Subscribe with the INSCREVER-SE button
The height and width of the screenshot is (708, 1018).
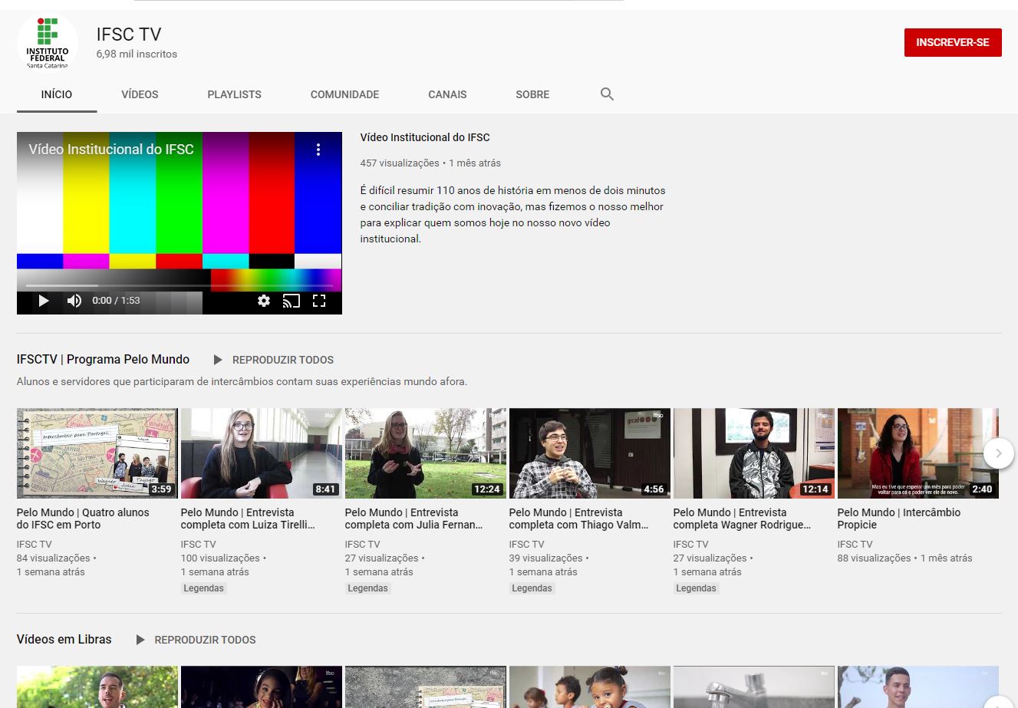point(953,43)
